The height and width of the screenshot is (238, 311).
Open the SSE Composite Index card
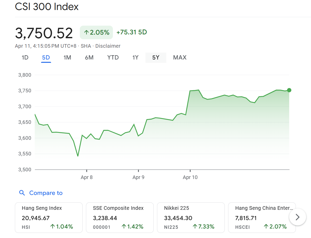coord(120,217)
